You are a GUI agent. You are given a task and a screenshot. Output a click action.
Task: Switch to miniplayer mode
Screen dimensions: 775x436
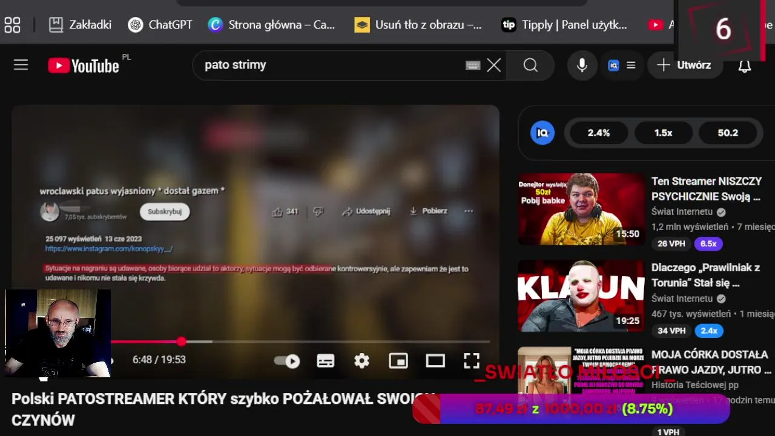click(398, 362)
